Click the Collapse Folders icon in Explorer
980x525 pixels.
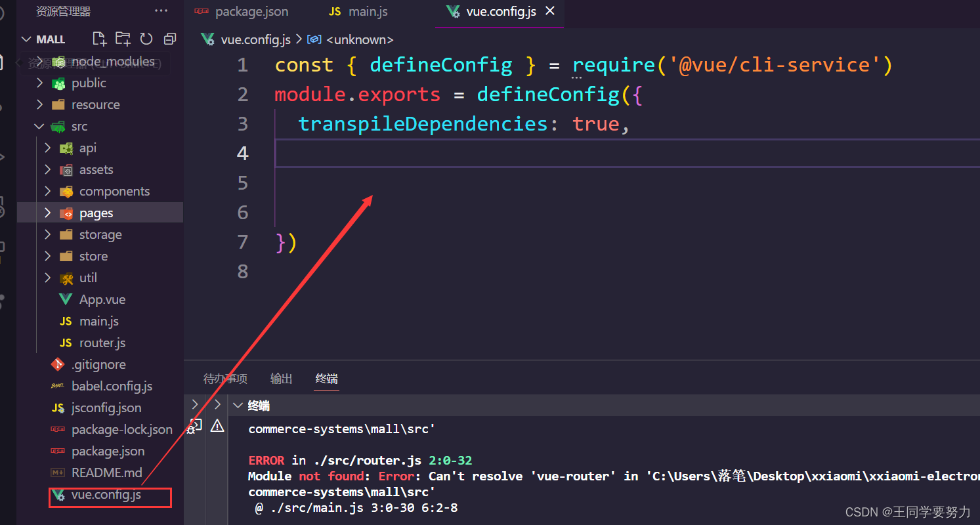[x=170, y=39]
